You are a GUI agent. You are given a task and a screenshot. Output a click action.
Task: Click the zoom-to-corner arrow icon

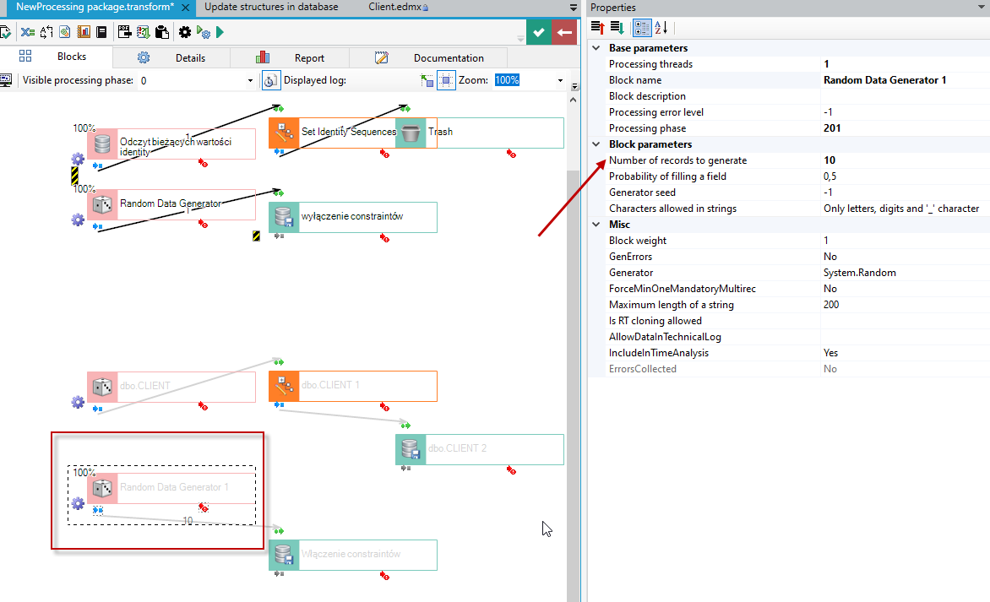(427, 81)
